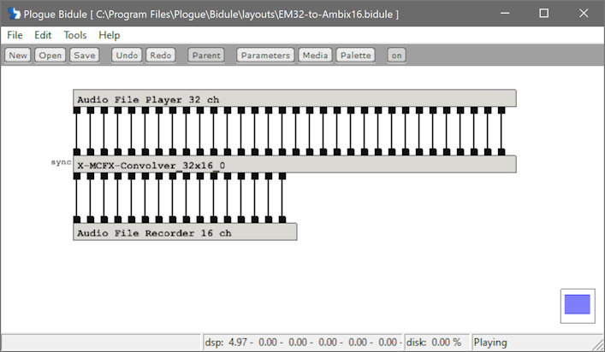
Task: Toggle the 'on' processing button
Action: coord(397,55)
